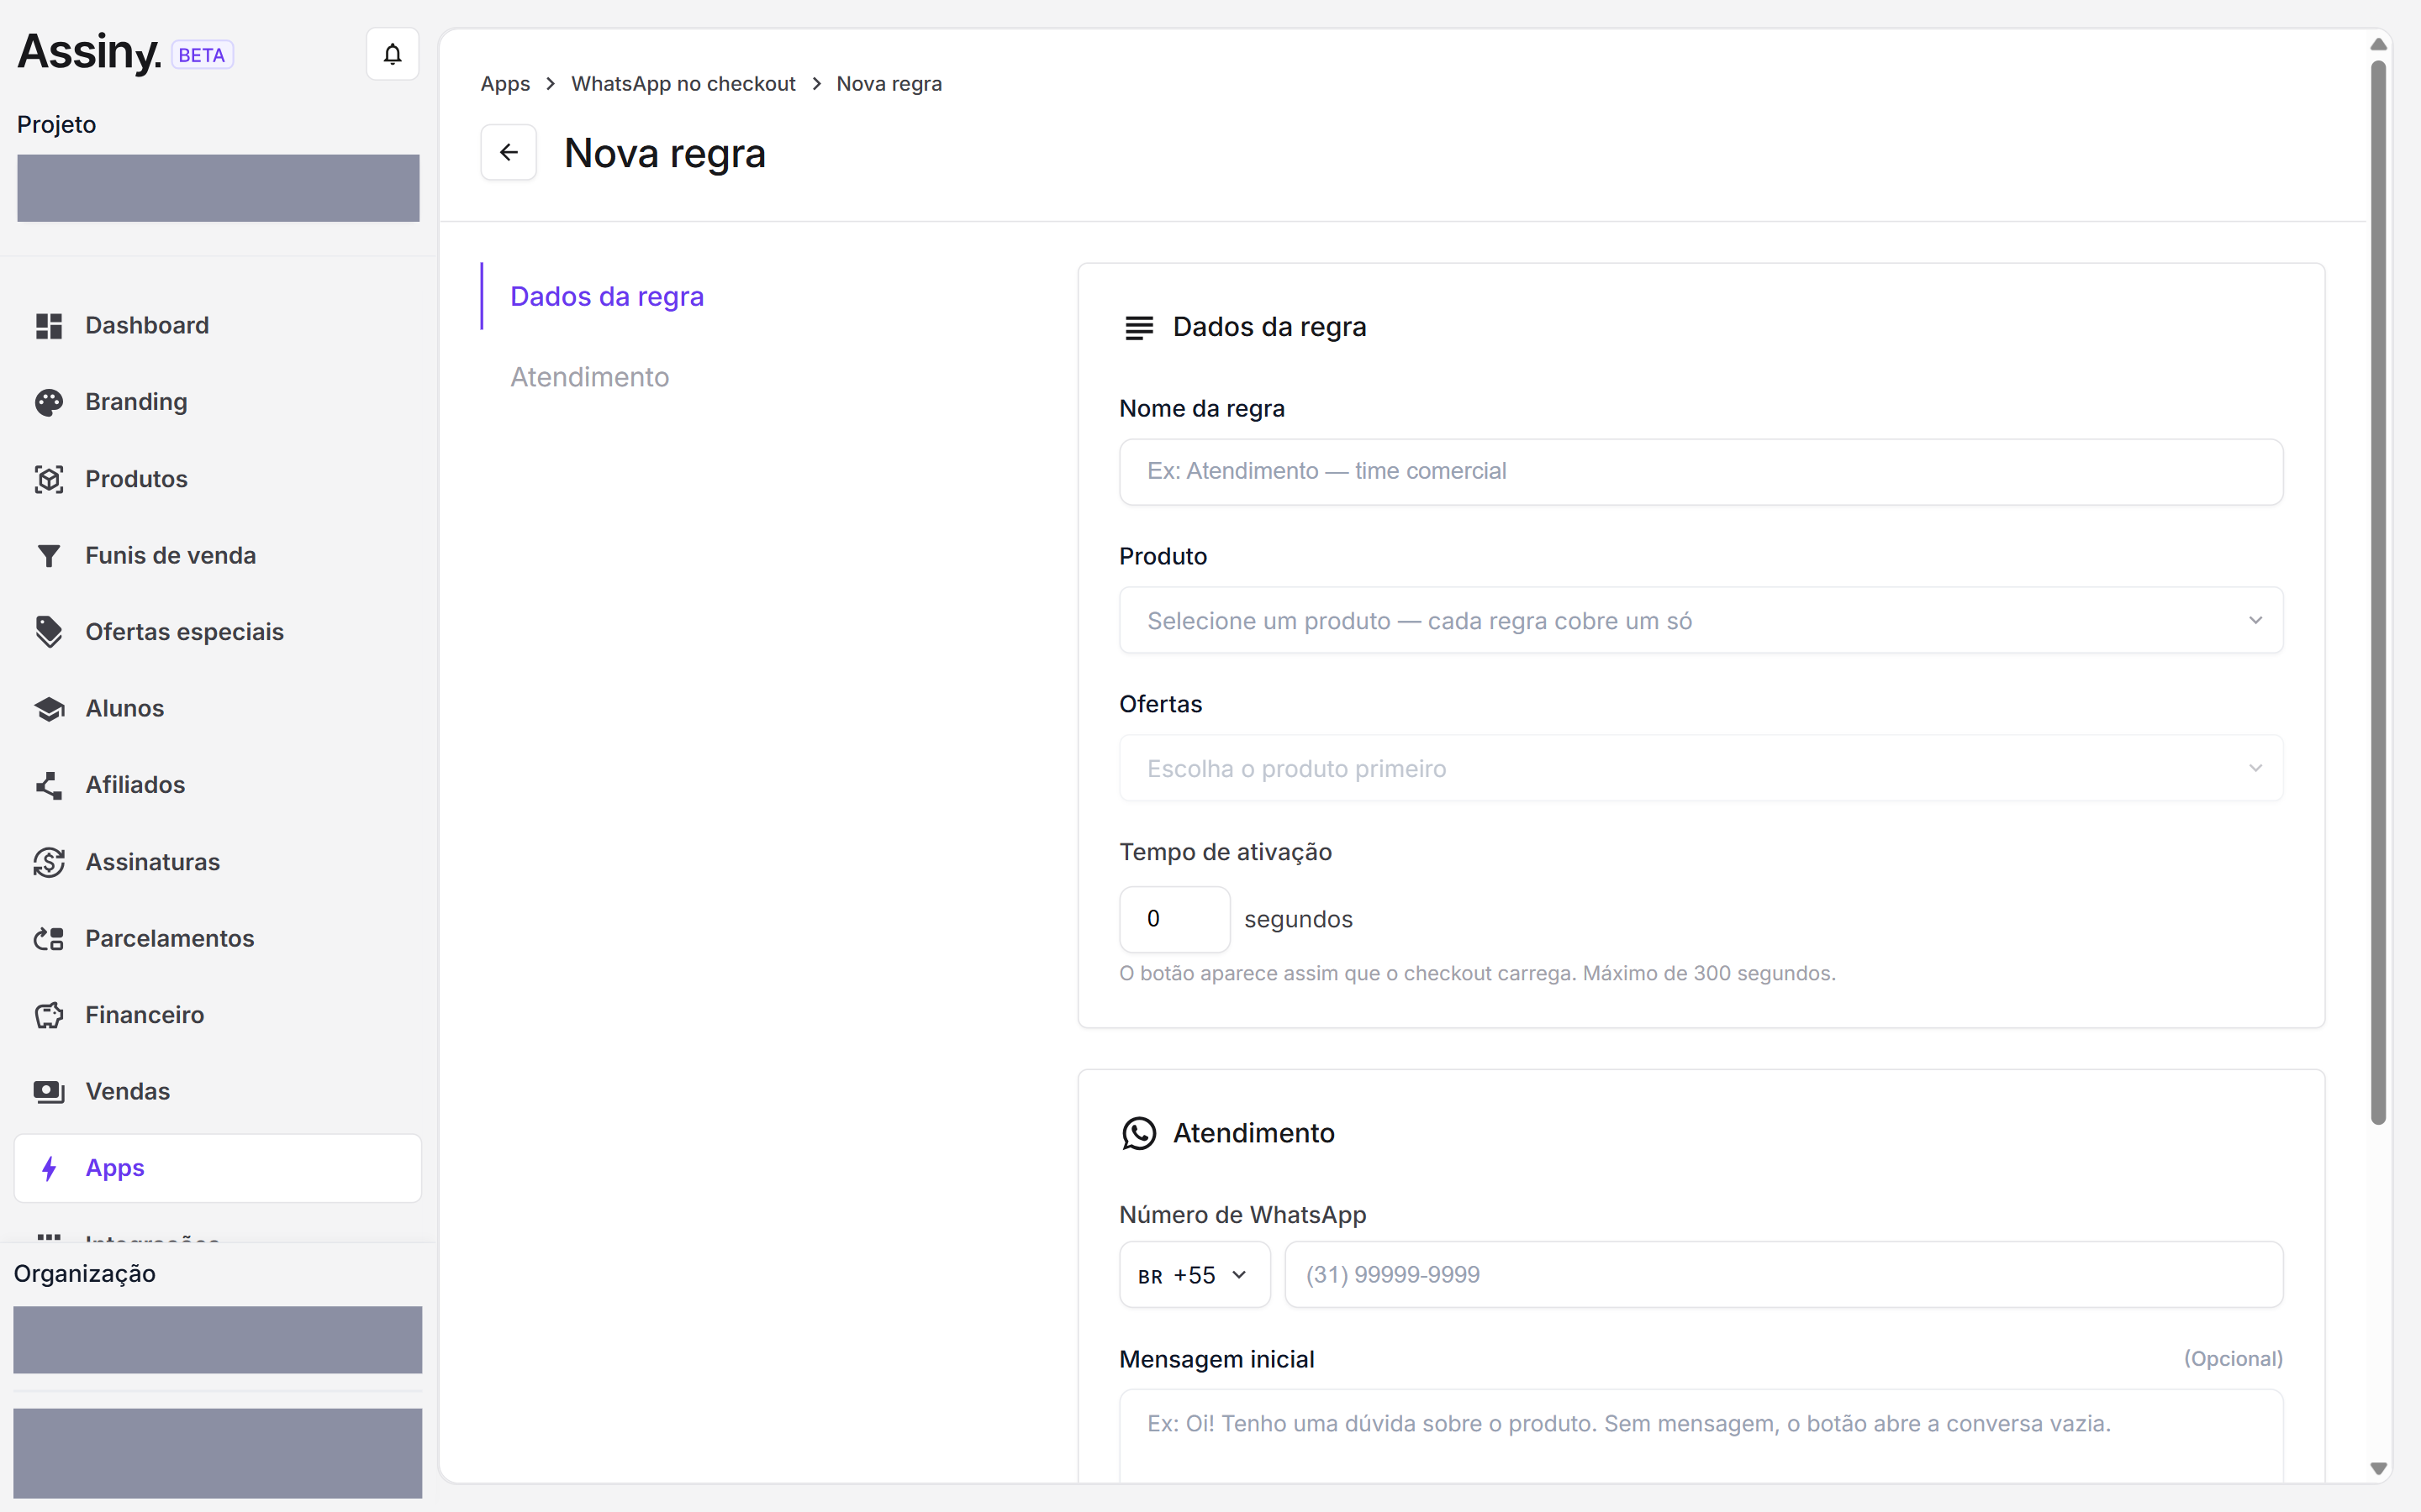Open Alunos page
This screenshot has width=2421, height=1512.
[x=218, y=709]
